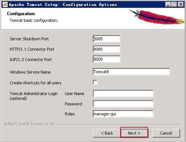Click the Create shortcuts for all users label
This screenshot has height=142, width=186.
35,83
